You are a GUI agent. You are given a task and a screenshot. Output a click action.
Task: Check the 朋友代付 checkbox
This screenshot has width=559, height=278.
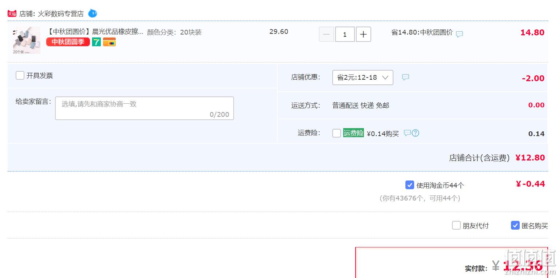pos(456,225)
